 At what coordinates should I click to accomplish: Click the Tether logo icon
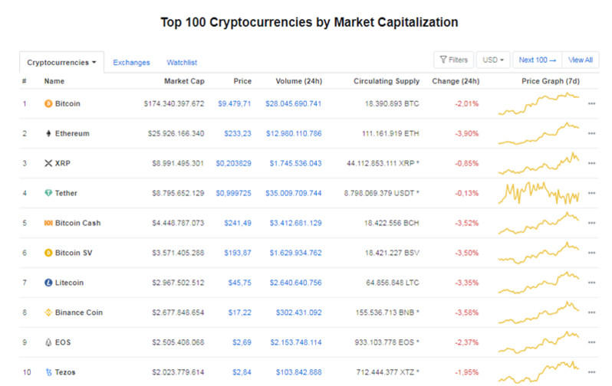pyautogui.click(x=48, y=193)
